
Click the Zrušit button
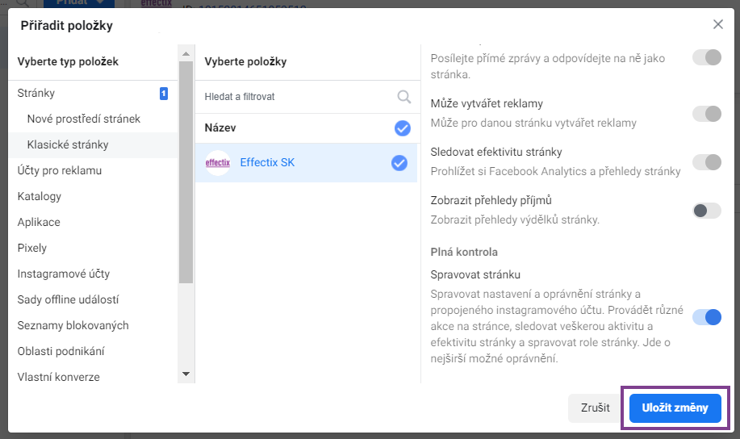click(x=595, y=408)
